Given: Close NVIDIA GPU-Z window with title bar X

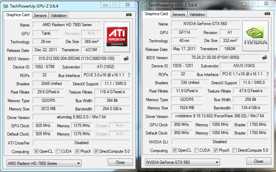Looking at the screenshot, I should point(266,4).
